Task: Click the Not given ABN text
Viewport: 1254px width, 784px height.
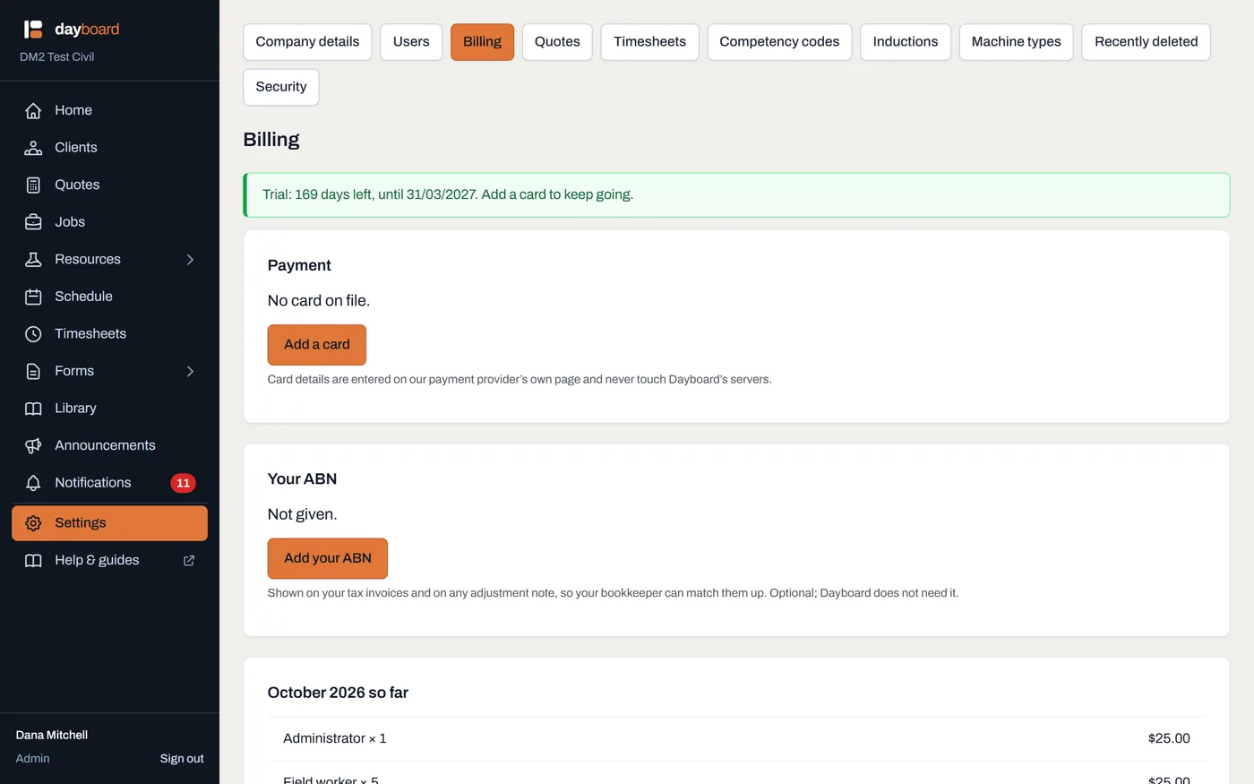Action: pyautogui.click(x=303, y=514)
